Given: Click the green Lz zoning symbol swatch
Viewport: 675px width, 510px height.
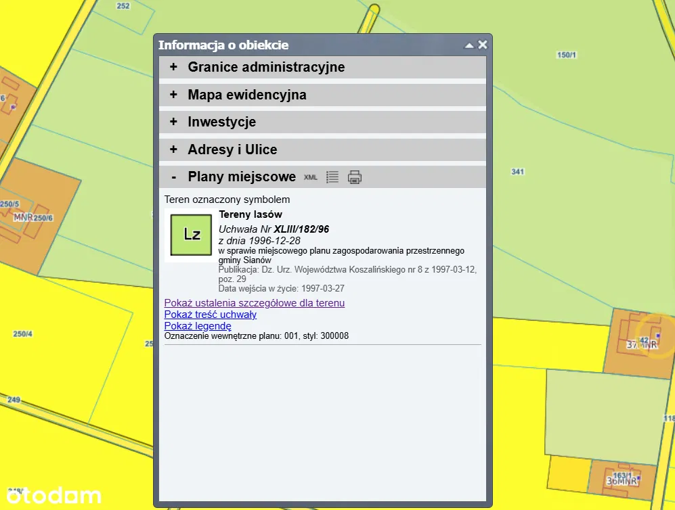Looking at the screenshot, I should [x=192, y=235].
